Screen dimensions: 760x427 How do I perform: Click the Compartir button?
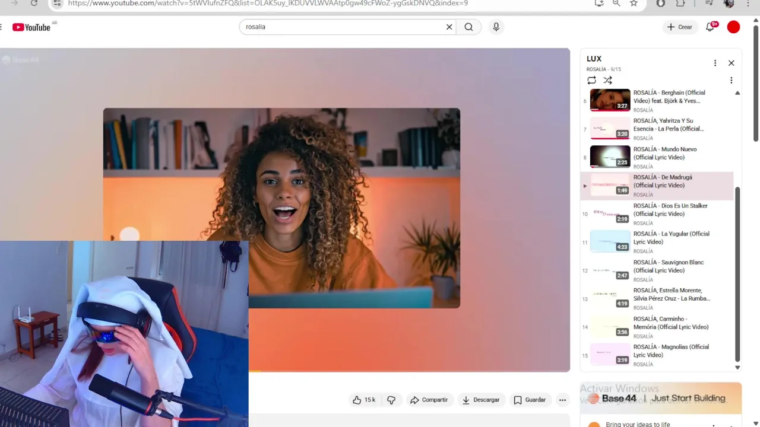tap(429, 400)
